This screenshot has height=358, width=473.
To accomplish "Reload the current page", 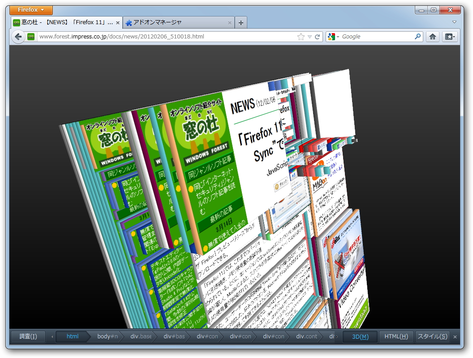I will (317, 37).
